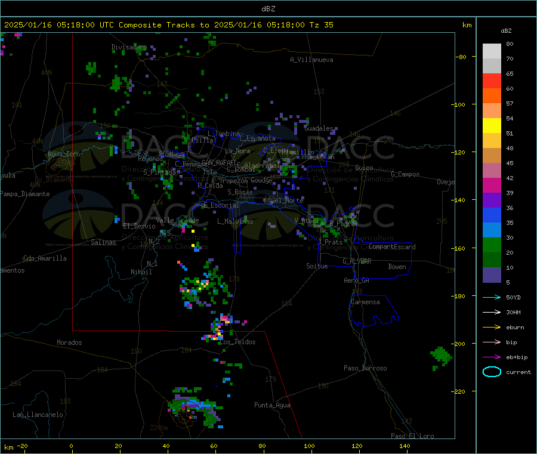Click the Cda_Amarilla map label
537x454 pixels.
pyautogui.click(x=45, y=258)
